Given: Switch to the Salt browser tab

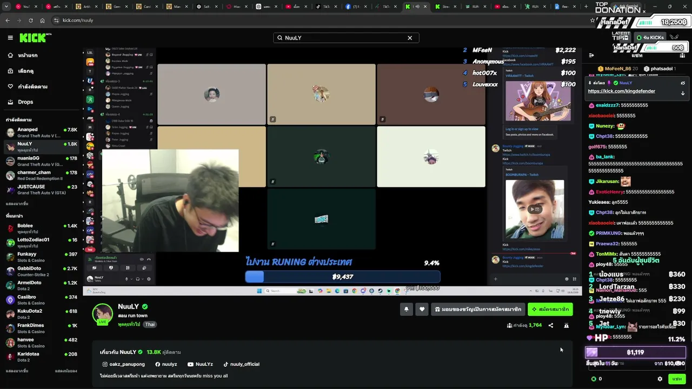Looking at the screenshot, I should 205,7.
